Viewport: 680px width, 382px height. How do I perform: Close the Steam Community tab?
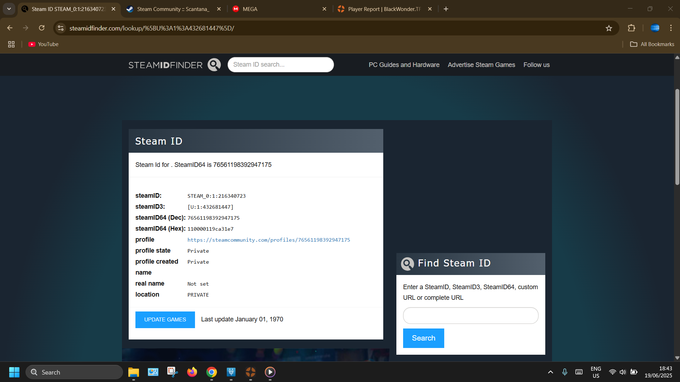pos(219,9)
